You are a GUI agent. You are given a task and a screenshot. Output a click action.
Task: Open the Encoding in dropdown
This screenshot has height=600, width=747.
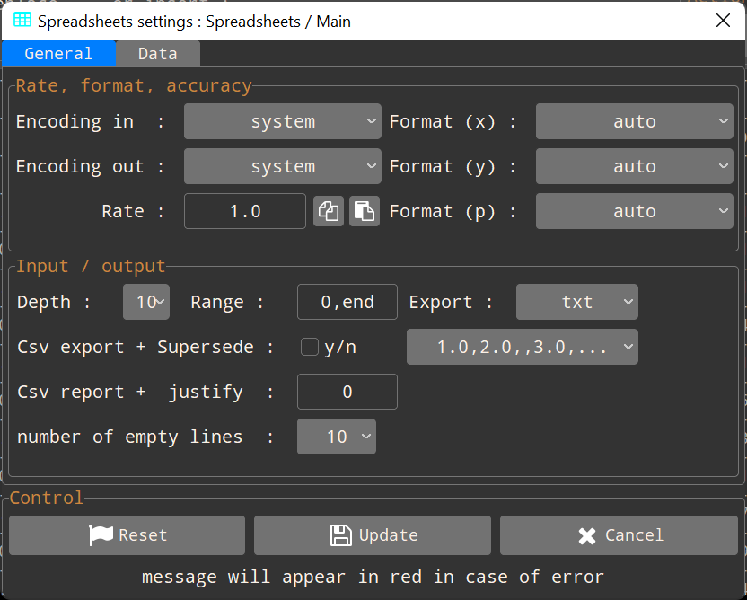point(282,121)
